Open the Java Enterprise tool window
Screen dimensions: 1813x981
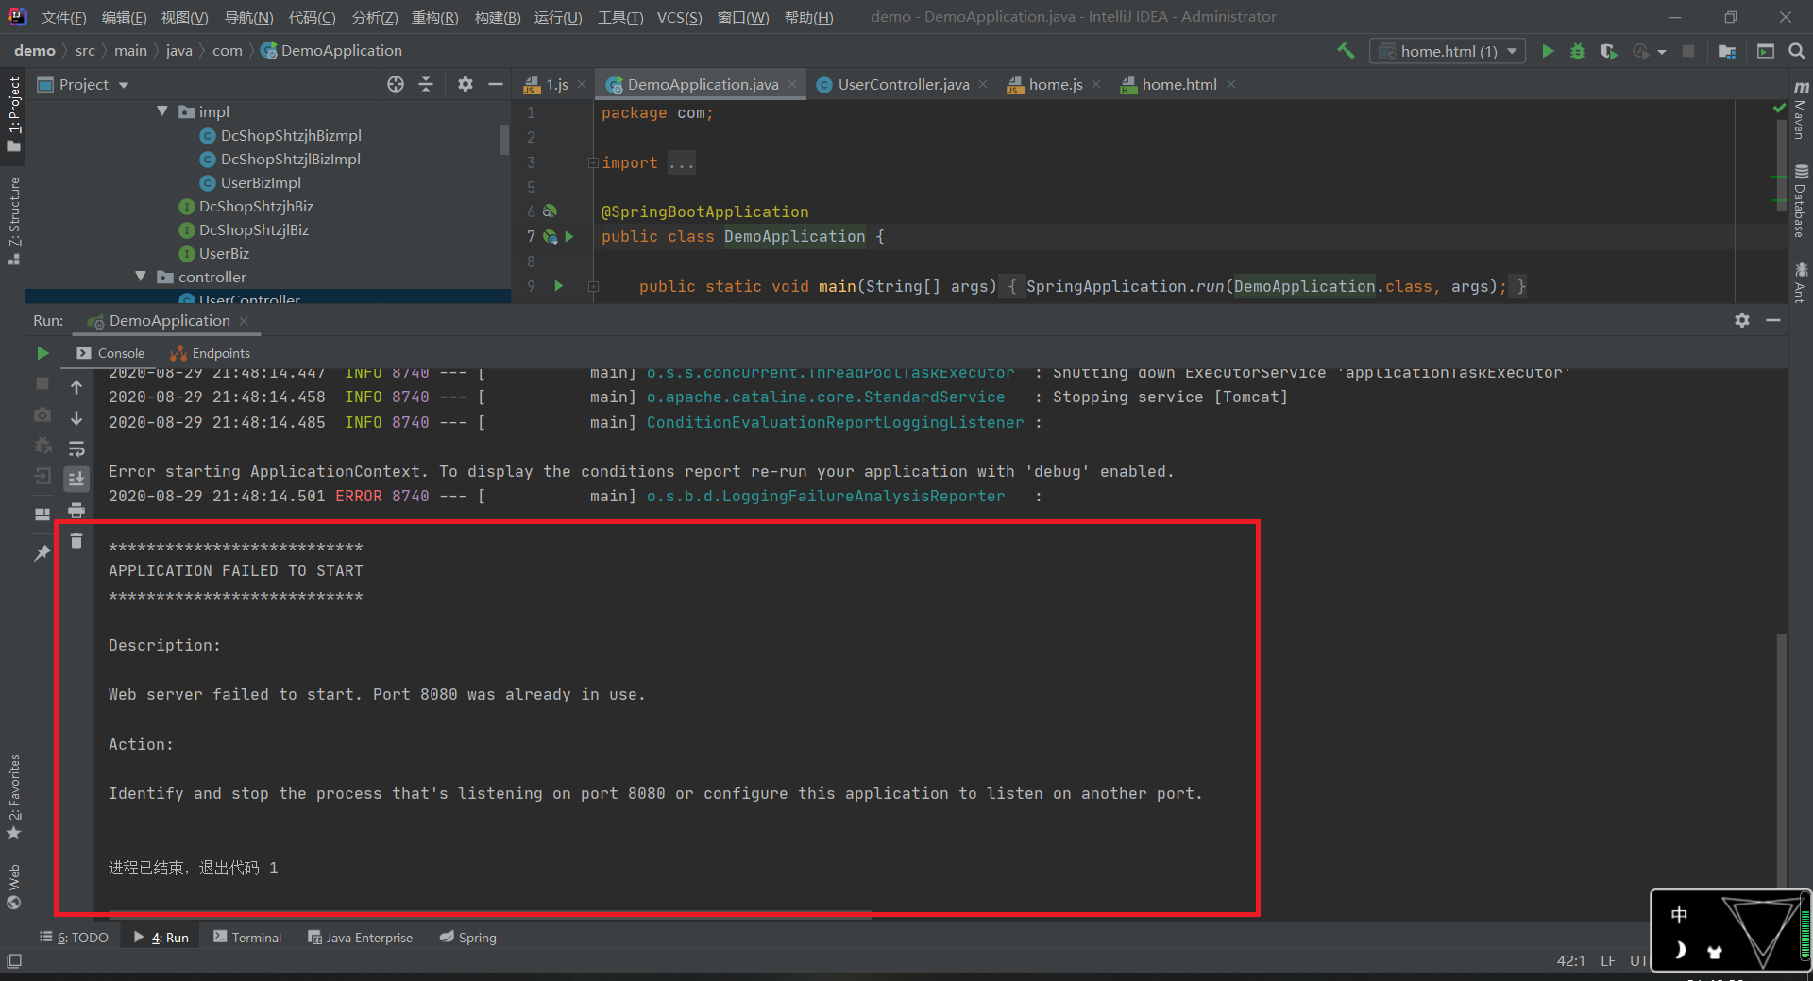(360, 937)
